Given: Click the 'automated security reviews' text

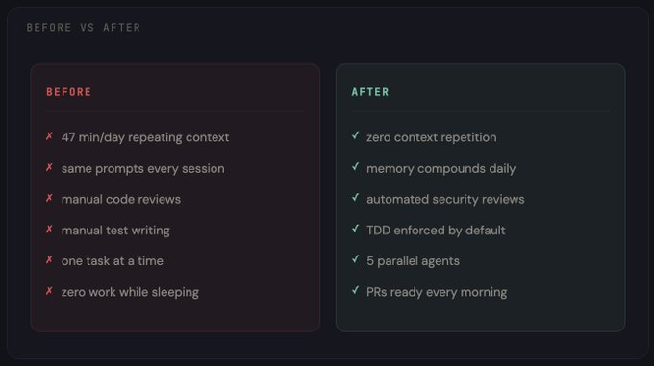Looking at the screenshot, I should click(x=445, y=200).
